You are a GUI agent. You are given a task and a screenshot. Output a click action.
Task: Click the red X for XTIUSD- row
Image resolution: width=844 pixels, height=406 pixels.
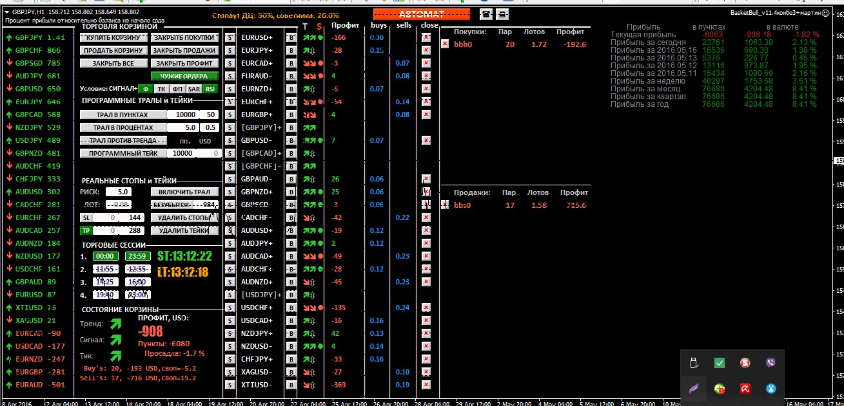click(426, 385)
